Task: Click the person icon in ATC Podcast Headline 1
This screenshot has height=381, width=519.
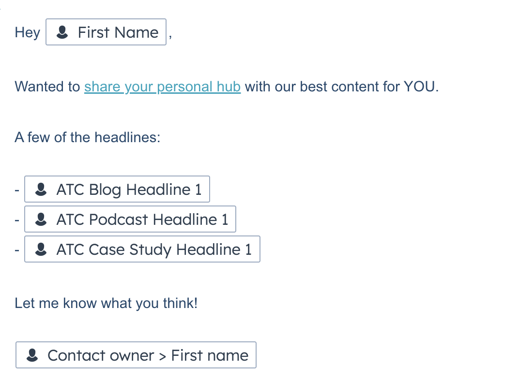Action: coord(41,219)
